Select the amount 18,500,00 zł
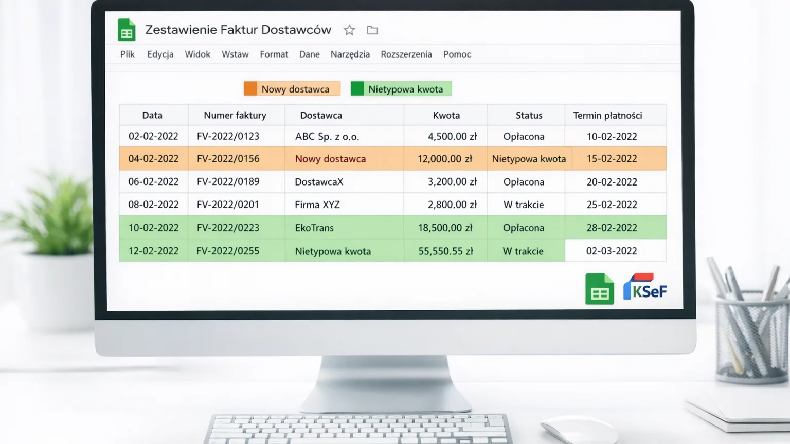Screen dimensions: 790x444 445,228
